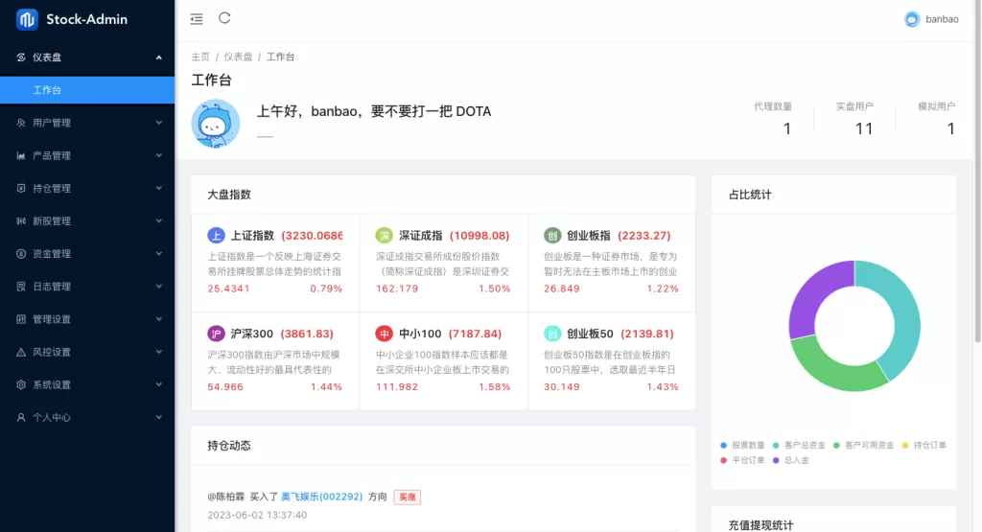This screenshot has width=982, height=532.
Task: Collapse the 仪表盘 menu chevron
Action: [x=159, y=58]
